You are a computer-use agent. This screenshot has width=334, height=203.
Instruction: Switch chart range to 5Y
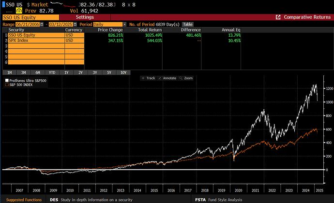tap(109, 72)
